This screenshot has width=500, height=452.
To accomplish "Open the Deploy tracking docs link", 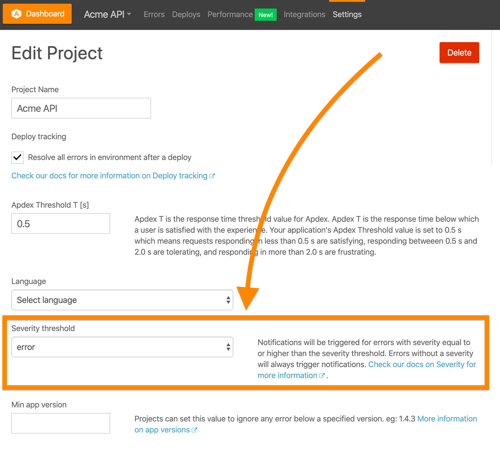I will (x=109, y=176).
